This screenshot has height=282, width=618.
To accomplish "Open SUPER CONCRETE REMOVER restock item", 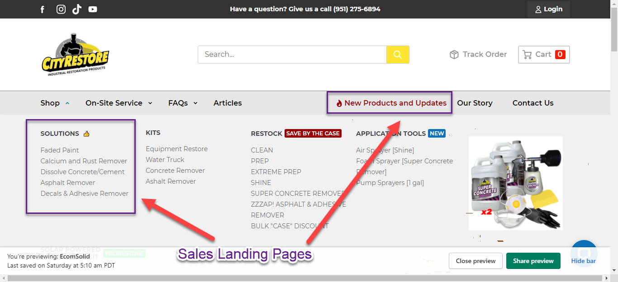I will [298, 194].
